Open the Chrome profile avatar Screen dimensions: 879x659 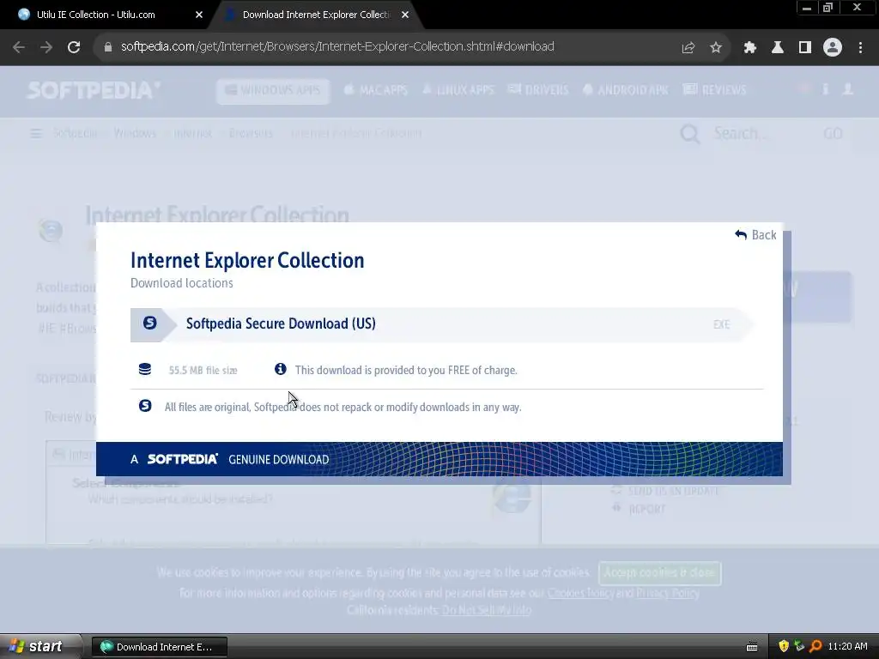(833, 48)
